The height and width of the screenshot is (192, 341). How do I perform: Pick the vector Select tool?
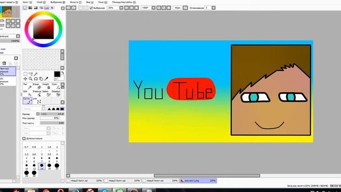coord(46,93)
